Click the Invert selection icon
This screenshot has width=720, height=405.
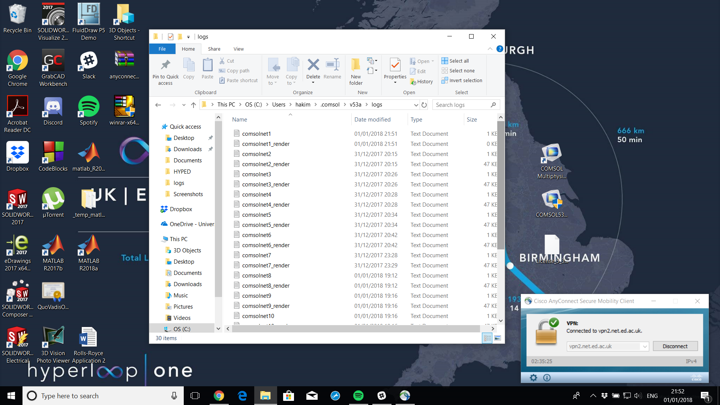tap(445, 80)
